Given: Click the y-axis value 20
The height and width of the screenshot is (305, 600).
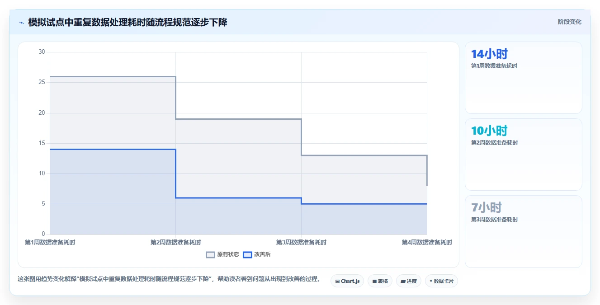Looking at the screenshot, I should pyautogui.click(x=42, y=113).
